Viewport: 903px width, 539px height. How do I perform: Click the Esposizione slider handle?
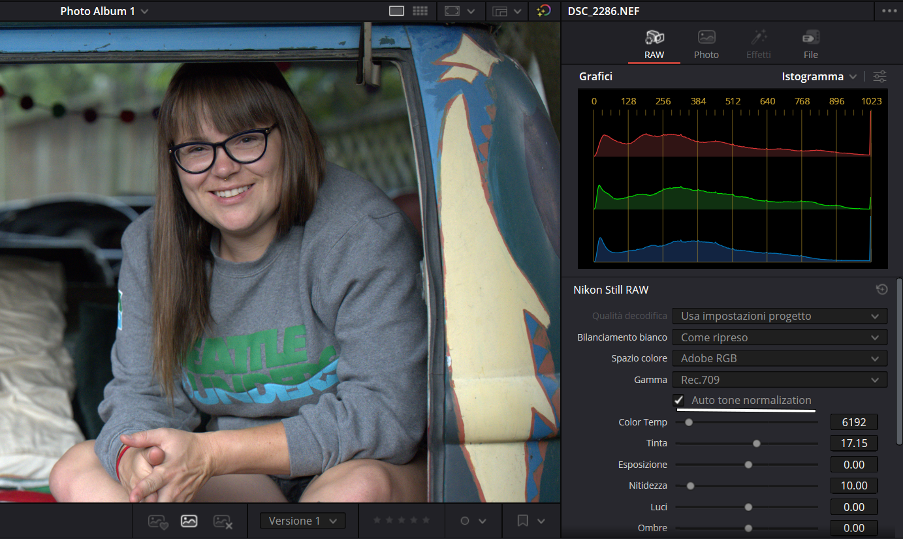click(x=748, y=465)
